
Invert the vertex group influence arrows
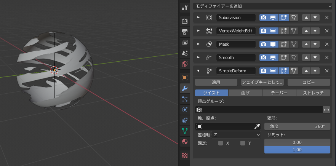(326, 110)
